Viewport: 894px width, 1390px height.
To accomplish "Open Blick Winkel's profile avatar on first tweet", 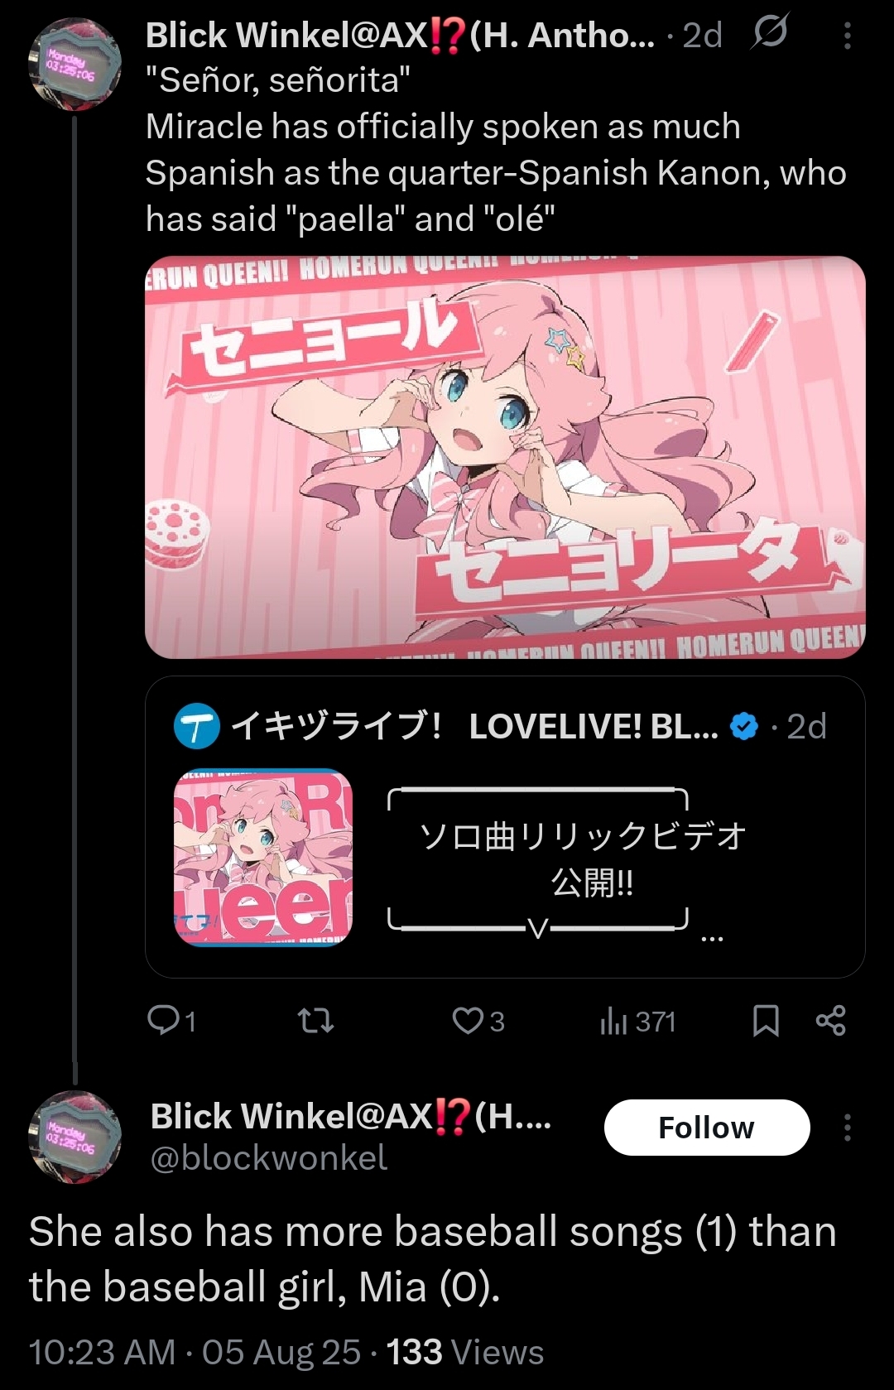I will pos(75,65).
